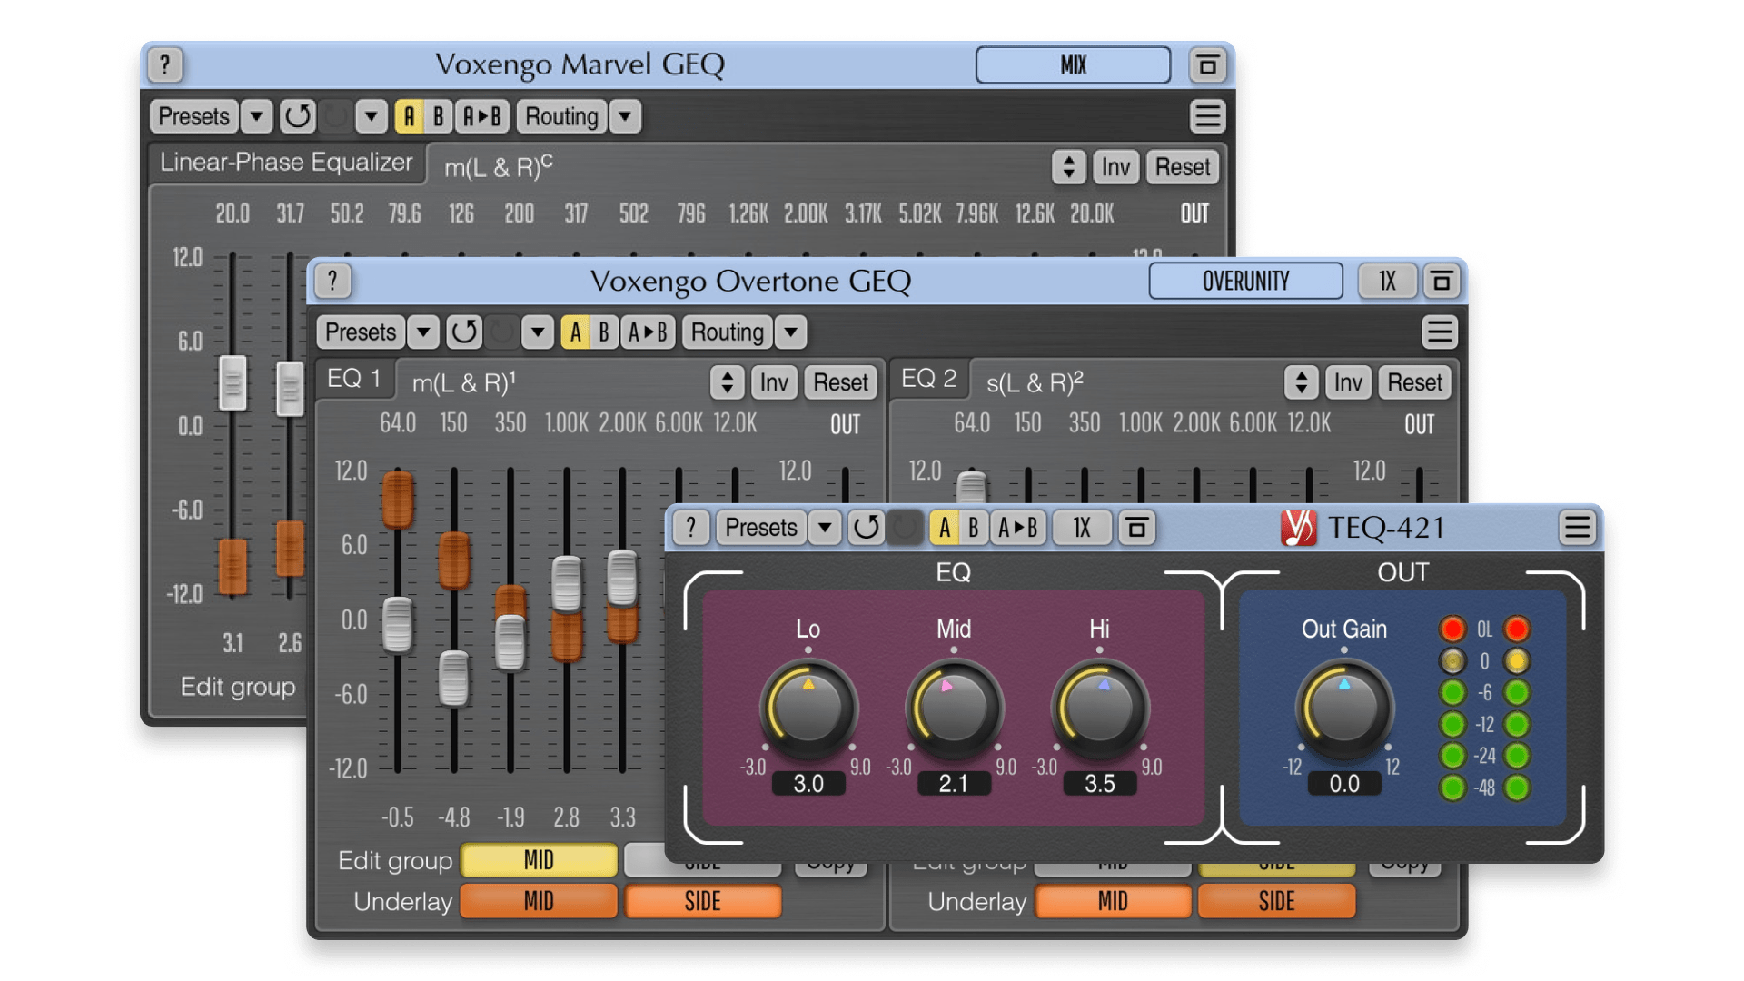Open channel group selector for EQ 2
This screenshot has width=1744, height=981.
coord(1301,382)
